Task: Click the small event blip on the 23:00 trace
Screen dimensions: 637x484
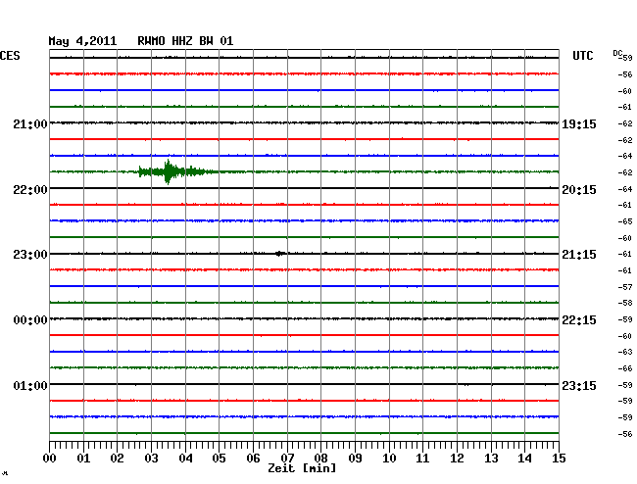Action: click(x=279, y=254)
